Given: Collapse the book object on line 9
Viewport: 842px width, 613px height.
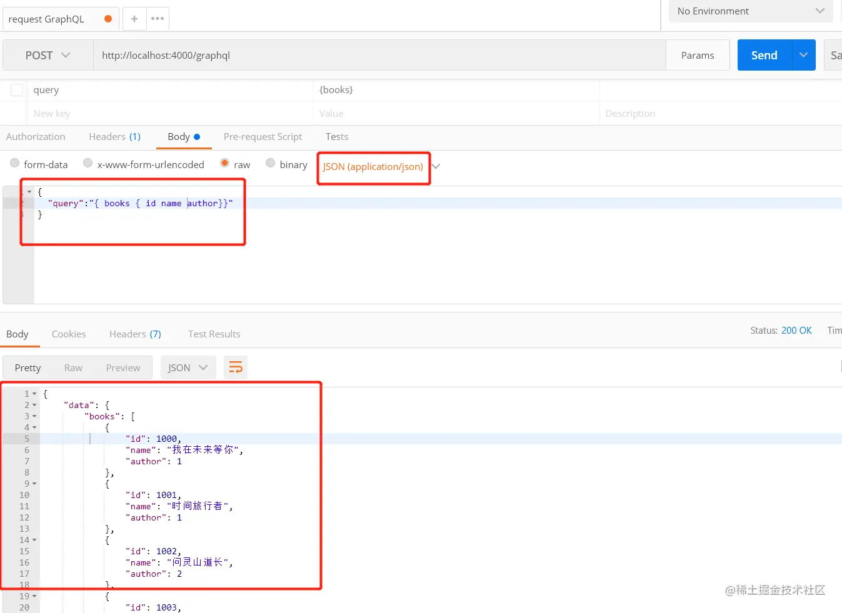Looking at the screenshot, I should point(34,484).
